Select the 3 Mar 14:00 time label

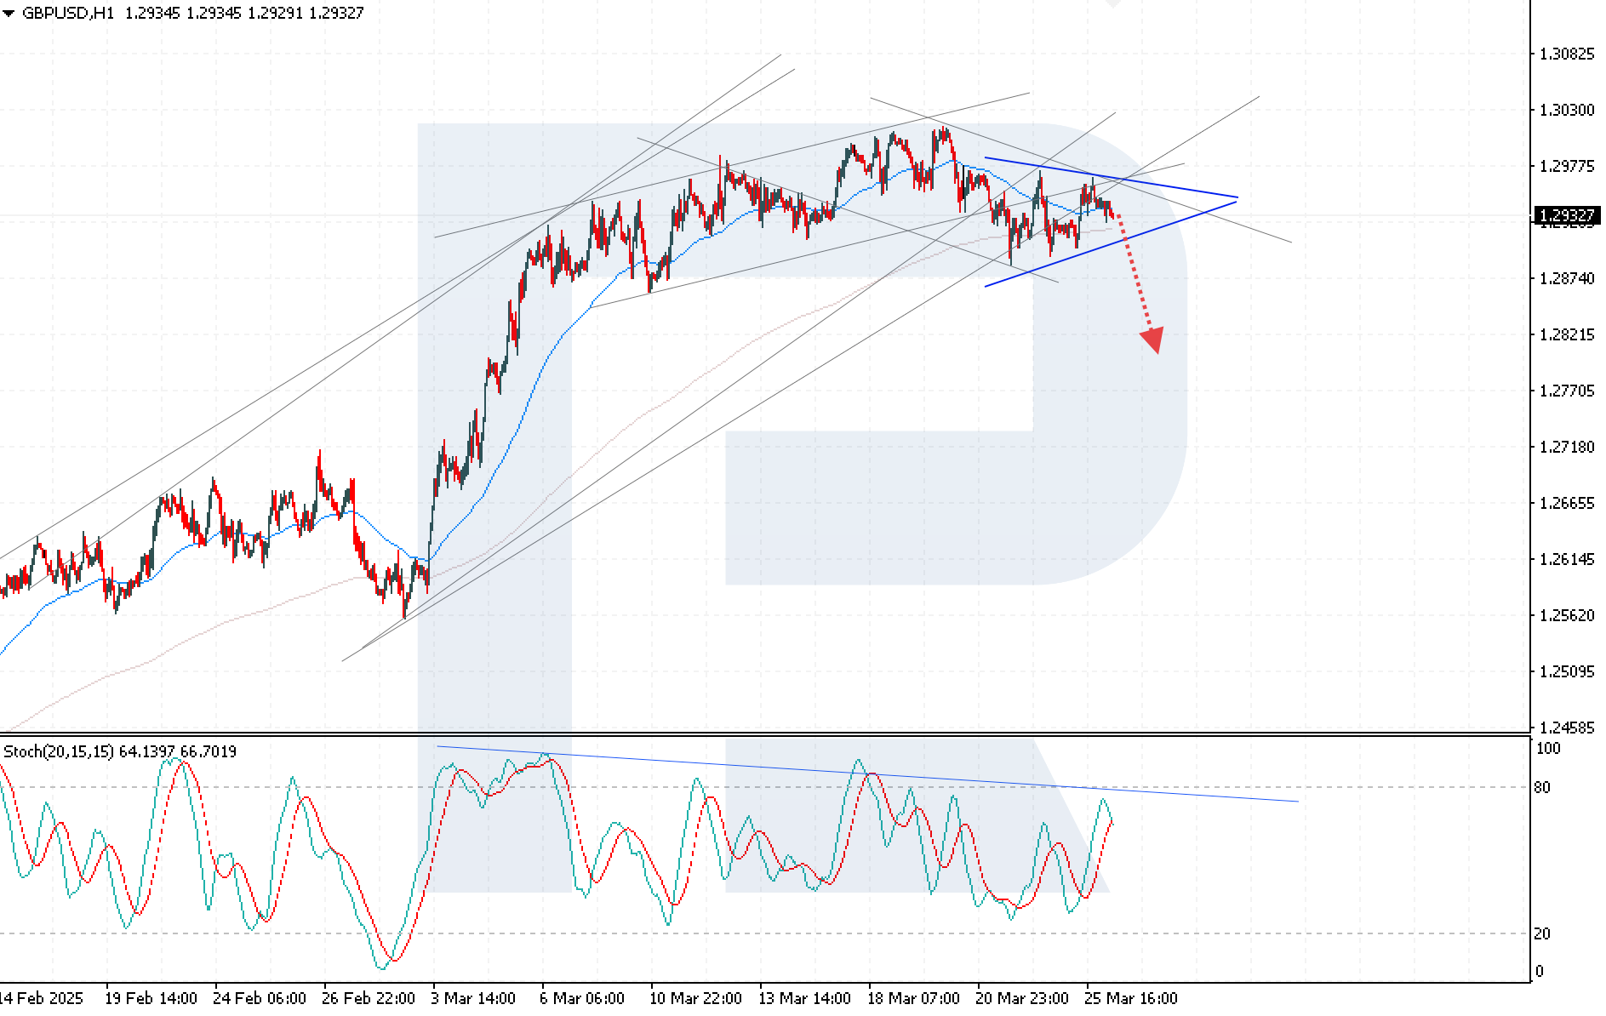point(473,998)
